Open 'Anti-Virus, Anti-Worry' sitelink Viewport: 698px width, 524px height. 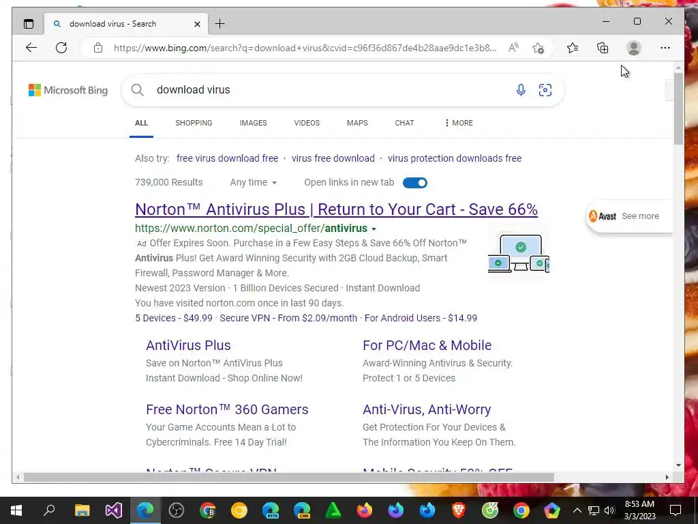tap(427, 409)
